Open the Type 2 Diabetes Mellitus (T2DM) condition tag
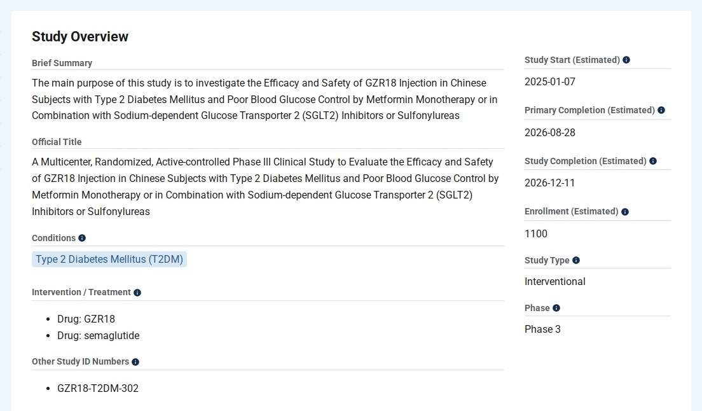Screen dimensions: 702x411 (x=109, y=259)
